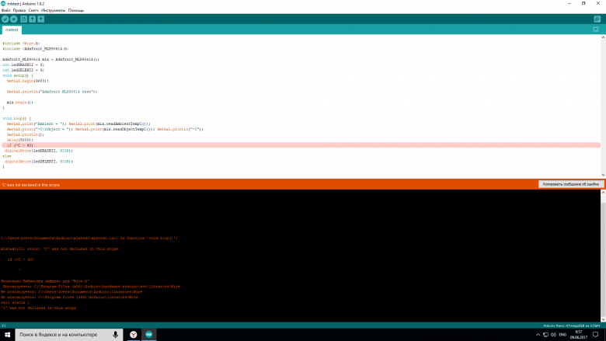Click the 'void loop() {' line

point(16,119)
